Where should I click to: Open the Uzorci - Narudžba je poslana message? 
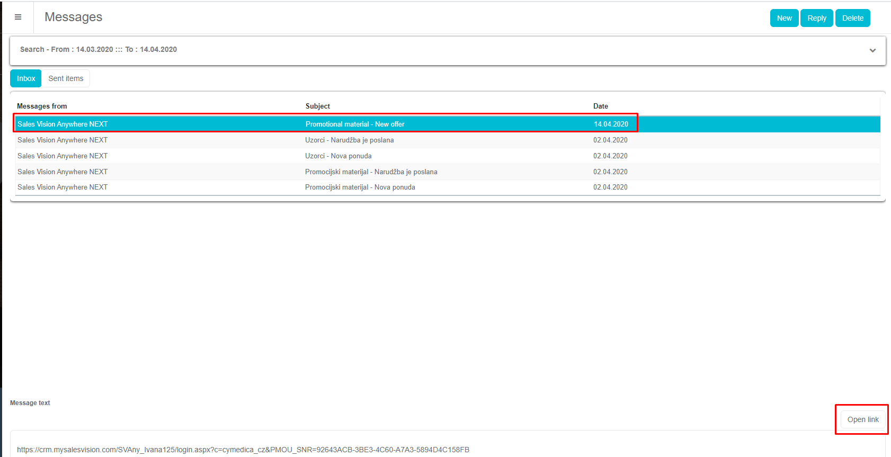coord(349,140)
